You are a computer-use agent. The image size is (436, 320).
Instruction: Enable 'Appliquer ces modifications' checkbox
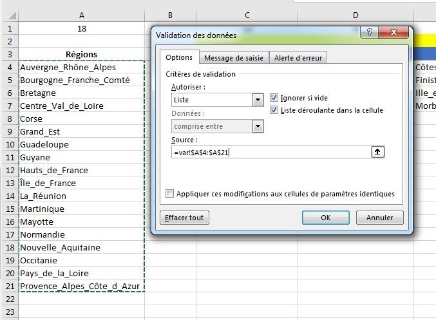pyautogui.click(x=170, y=194)
